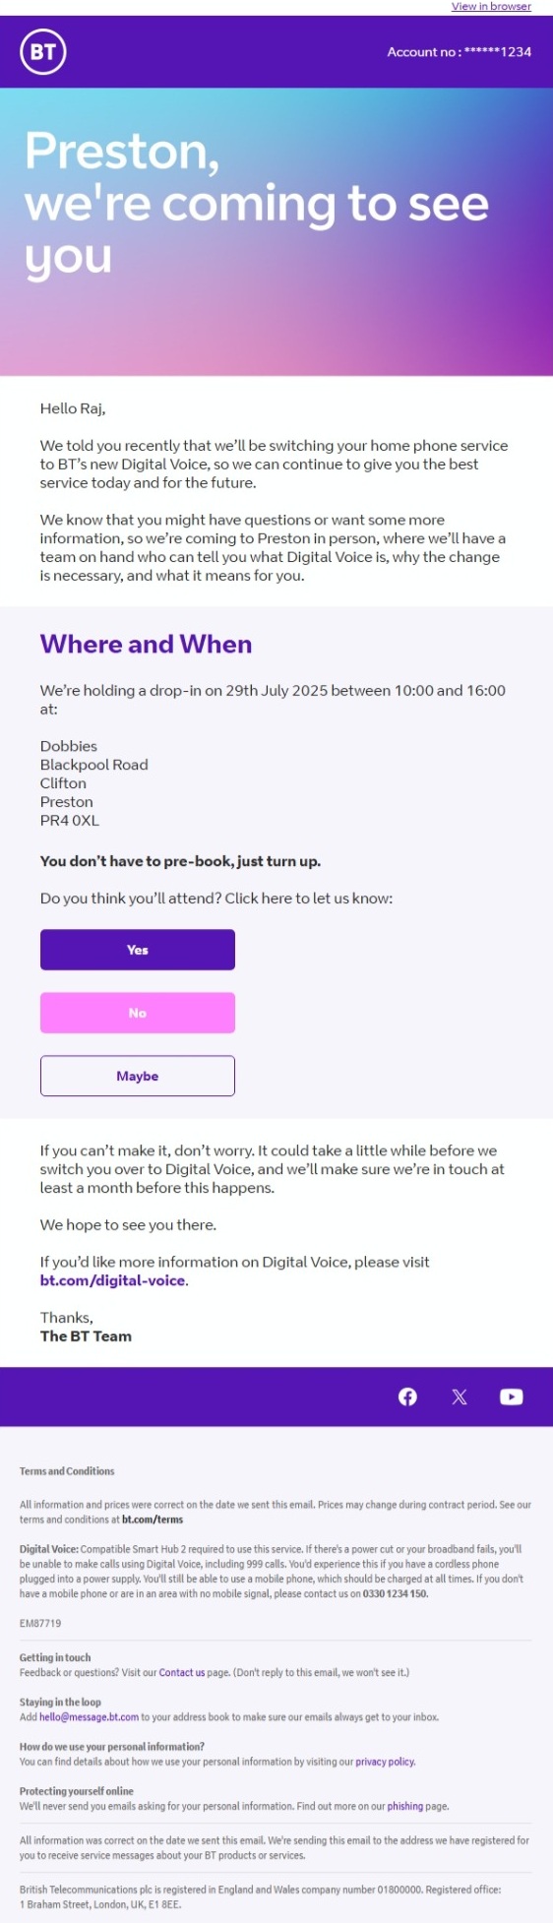Open the YouTube icon in footer bar
The image size is (553, 1923).
pyautogui.click(x=511, y=1396)
